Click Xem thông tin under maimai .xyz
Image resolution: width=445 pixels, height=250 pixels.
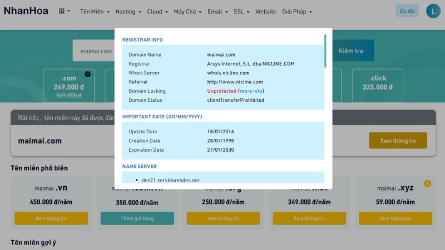[x=395, y=218]
